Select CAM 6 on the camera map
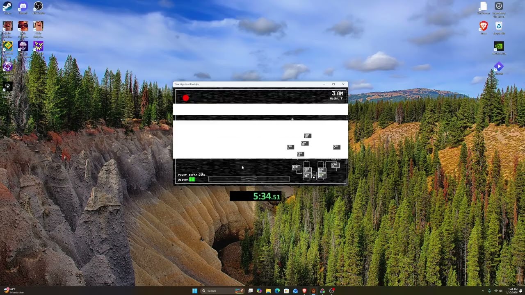This screenshot has height=295, width=525. pyautogui.click(x=335, y=166)
